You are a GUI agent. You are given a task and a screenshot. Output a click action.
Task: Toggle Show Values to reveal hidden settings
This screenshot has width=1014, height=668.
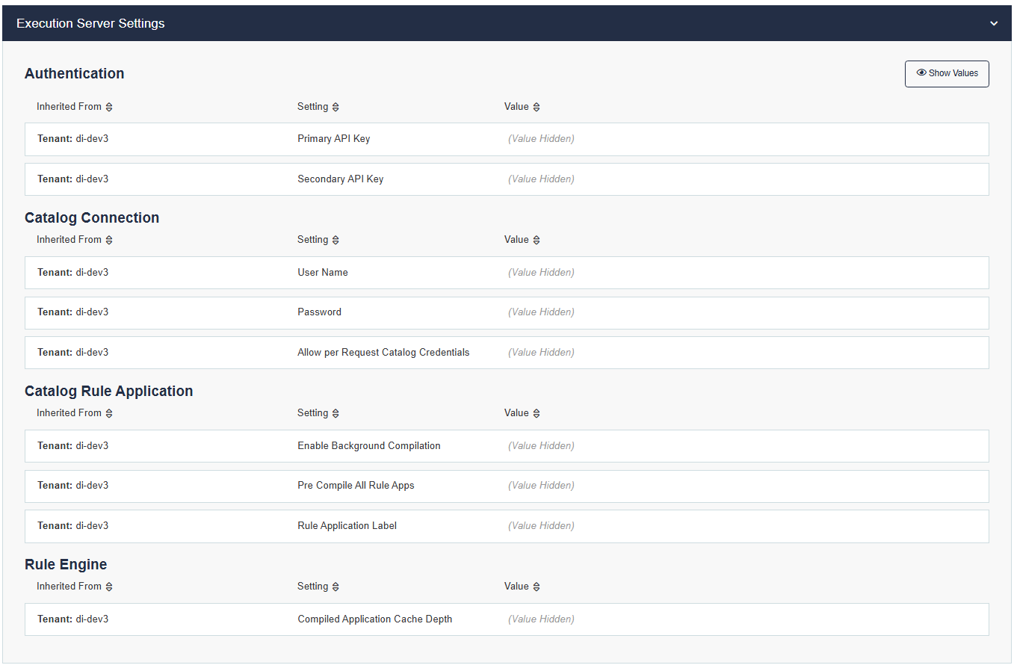click(946, 73)
